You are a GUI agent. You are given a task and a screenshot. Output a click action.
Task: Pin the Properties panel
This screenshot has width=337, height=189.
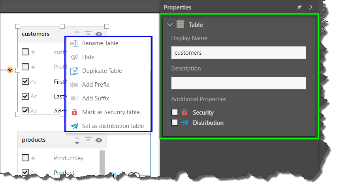(299, 7)
